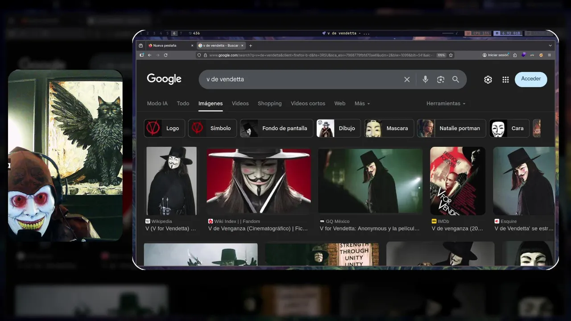Open the Firefox hamburger menu
Screen dimensions: 571x321
[x=549, y=55]
